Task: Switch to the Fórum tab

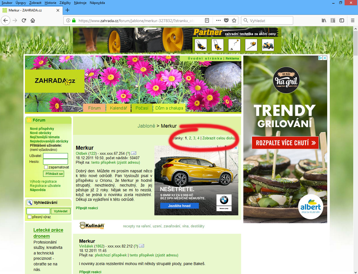Action: click(x=94, y=108)
